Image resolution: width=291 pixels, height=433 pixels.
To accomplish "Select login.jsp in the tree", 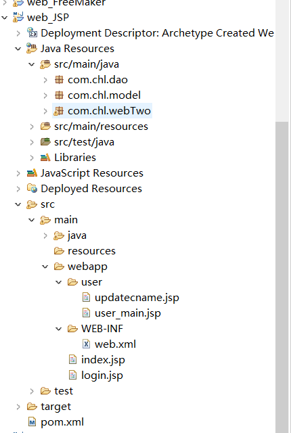I will (x=102, y=375).
